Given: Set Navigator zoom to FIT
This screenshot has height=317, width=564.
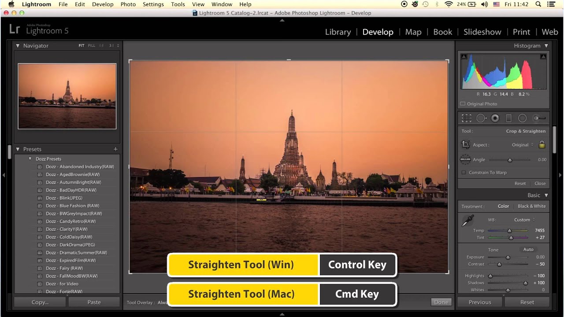Looking at the screenshot, I should (x=82, y=46).
